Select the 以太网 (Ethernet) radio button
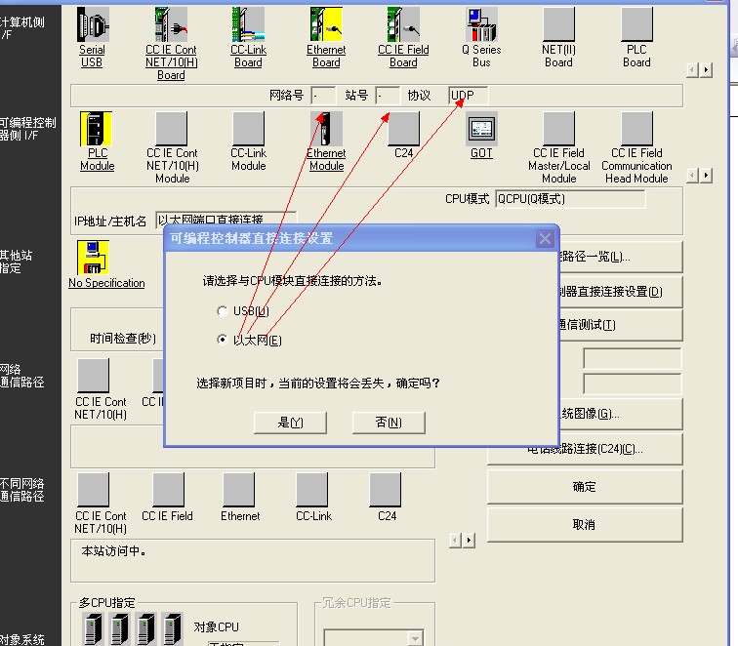 223,340
